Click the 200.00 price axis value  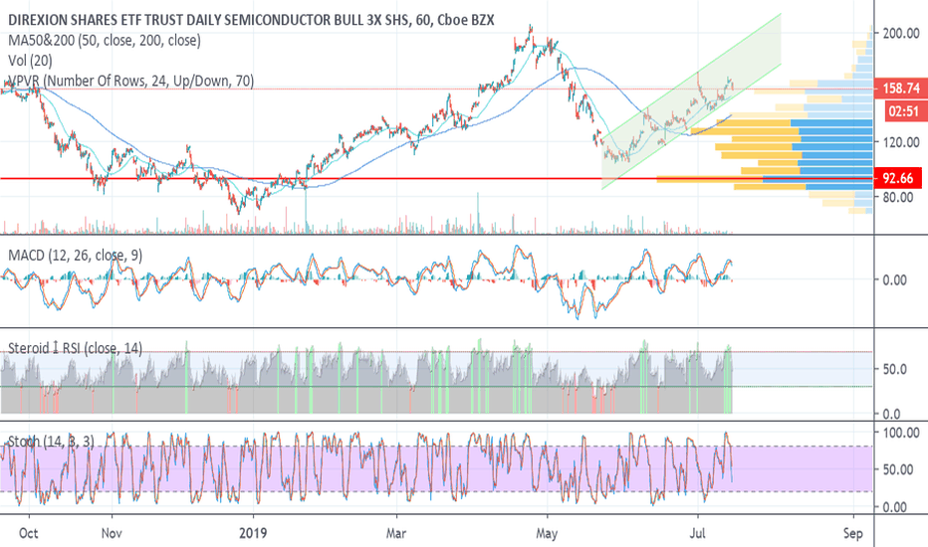901,33
